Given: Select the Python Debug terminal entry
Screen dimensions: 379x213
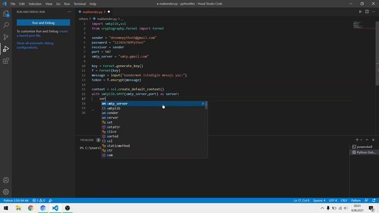Looking at the screenshot, I should (364, 153).
